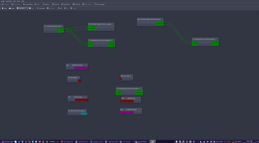
Task: Select monitor_FR on PulseAudio-Lautstärkeregler-2 node
Action: 111,45
